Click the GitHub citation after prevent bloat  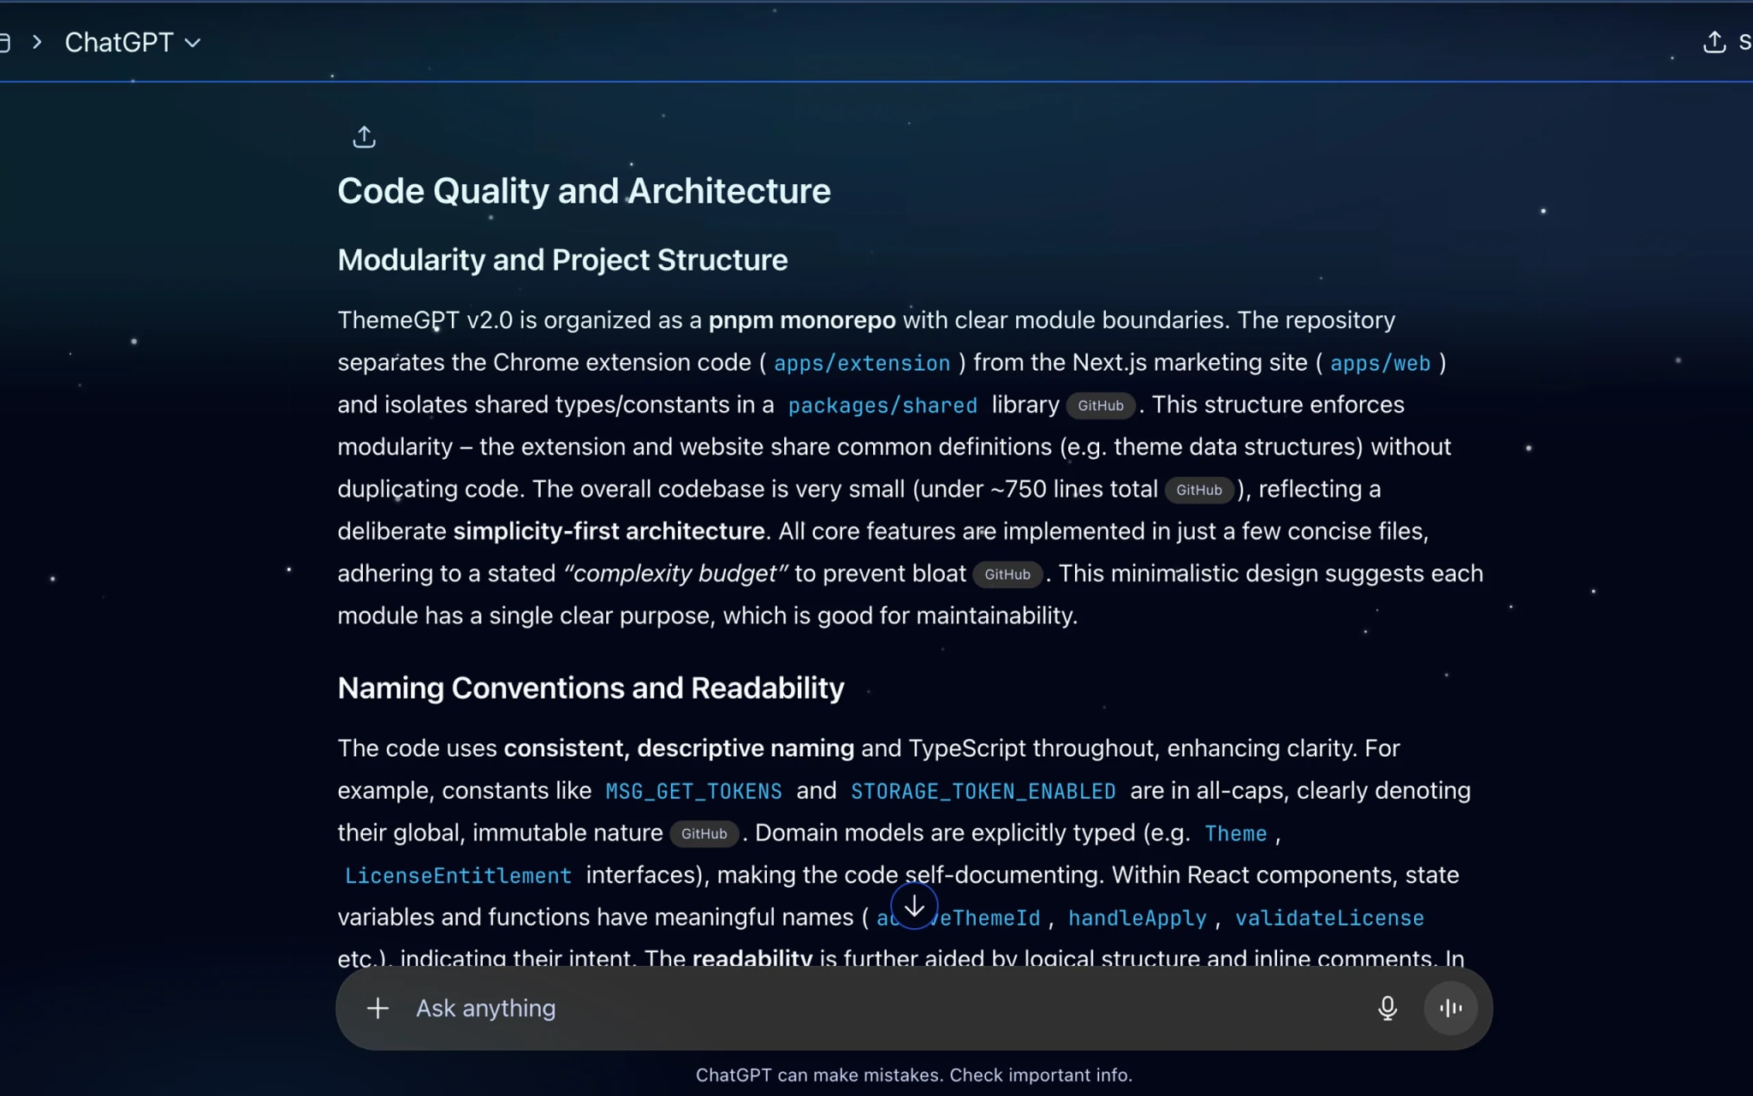pyautogui.click(x=1007, y=575)
